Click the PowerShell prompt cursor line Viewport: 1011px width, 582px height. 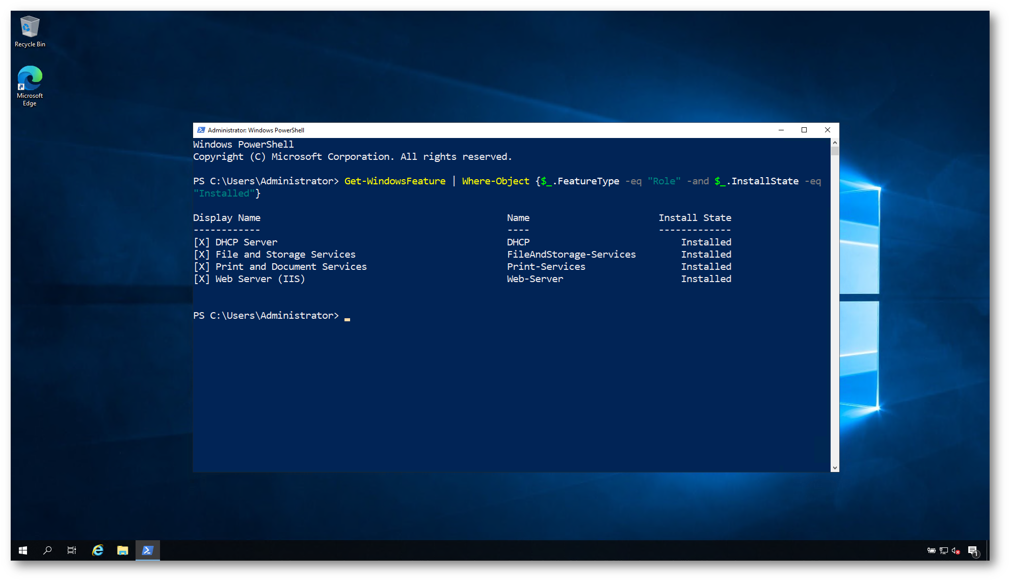click(347, 316)
